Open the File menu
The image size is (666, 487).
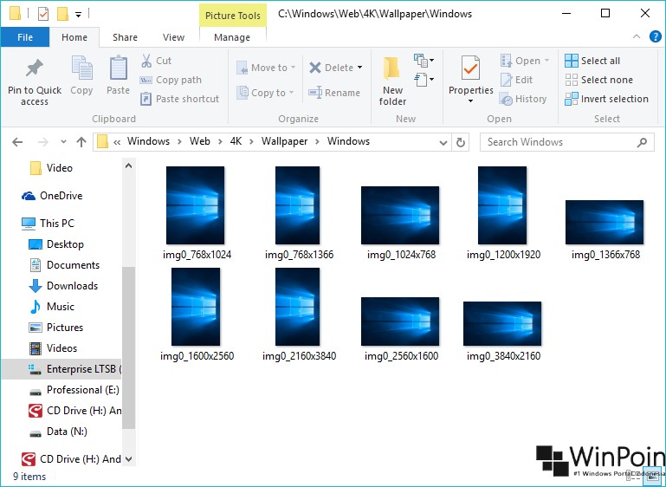[25, 37]
